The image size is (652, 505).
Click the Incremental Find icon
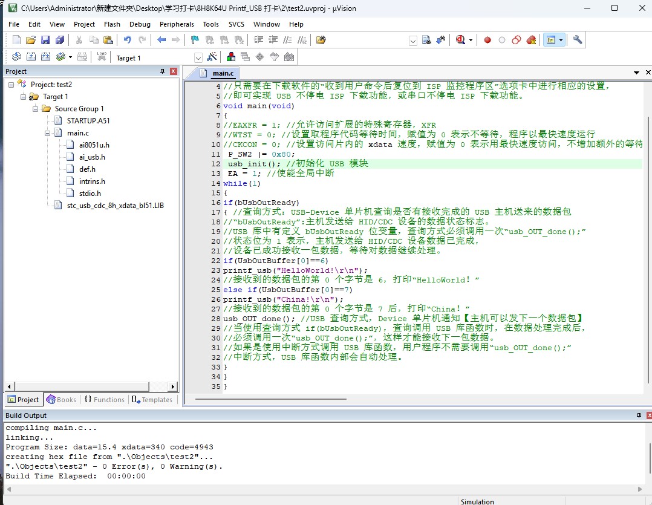(441, 40)
